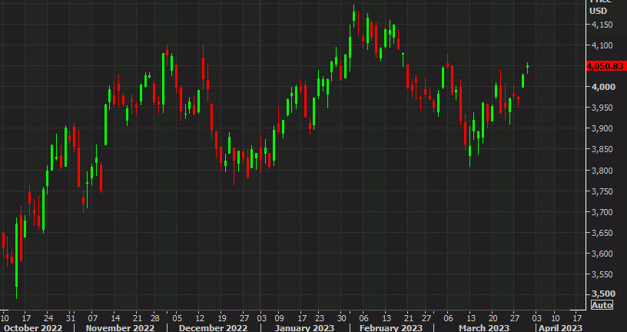This screenshot has width=627, height=332.
Task: Click the April 2023 month label
Action: [x=560, y=328]
